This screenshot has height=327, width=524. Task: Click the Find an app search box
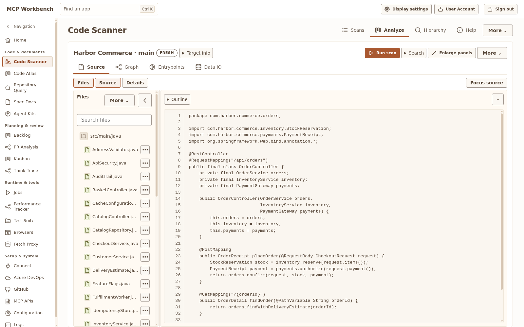pyautogui.click(x=109, y=9)
